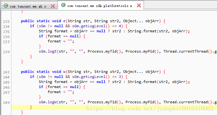The height and width of the screenshot is (115, 217).
Task: Click the logW call on line 249
Action: 52,102
